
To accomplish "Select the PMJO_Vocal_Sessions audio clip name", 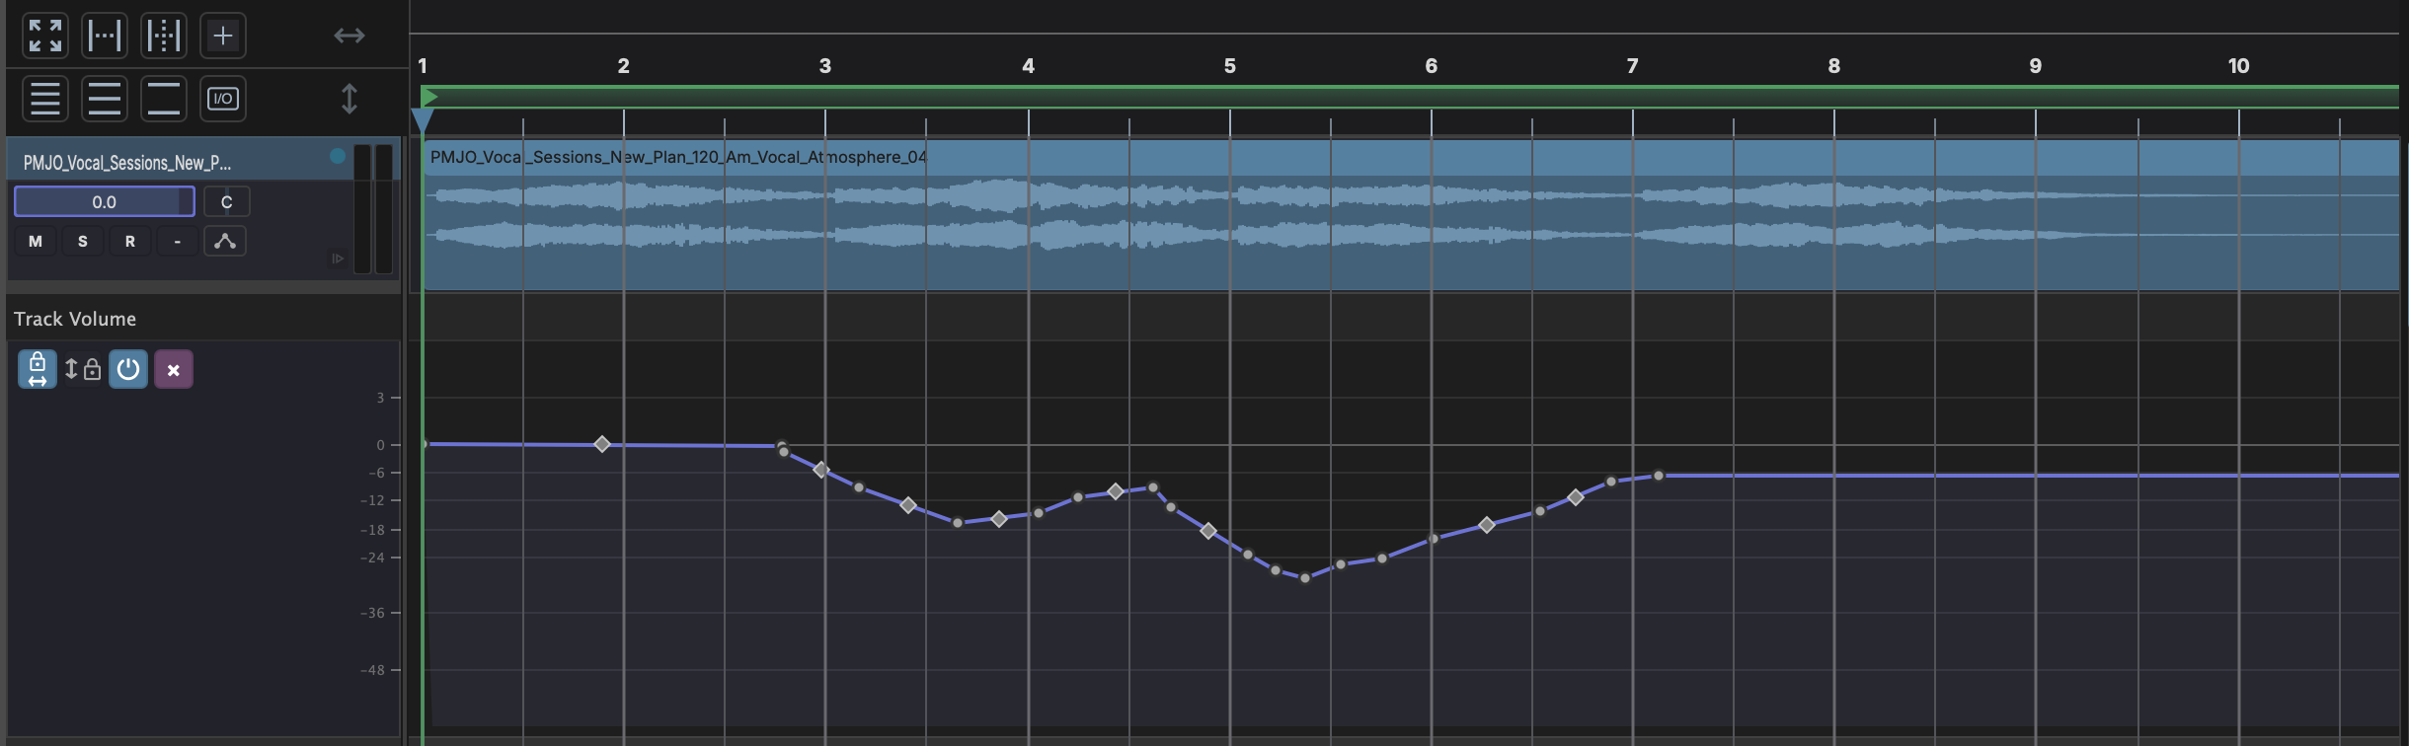I will 678,157.
